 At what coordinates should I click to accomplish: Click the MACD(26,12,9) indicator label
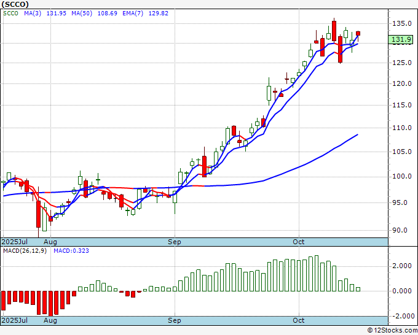point(25,251)
